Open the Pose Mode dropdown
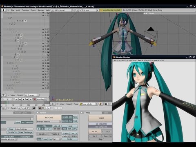 89,104
